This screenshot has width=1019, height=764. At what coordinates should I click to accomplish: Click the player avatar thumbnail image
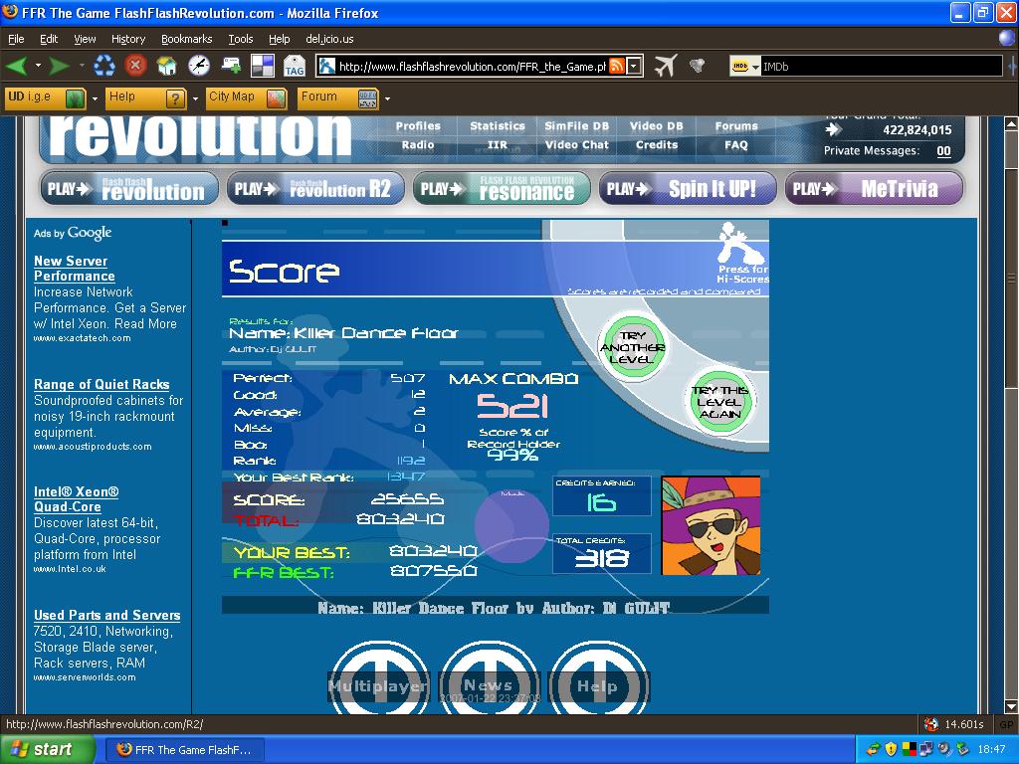pos(711,525)
